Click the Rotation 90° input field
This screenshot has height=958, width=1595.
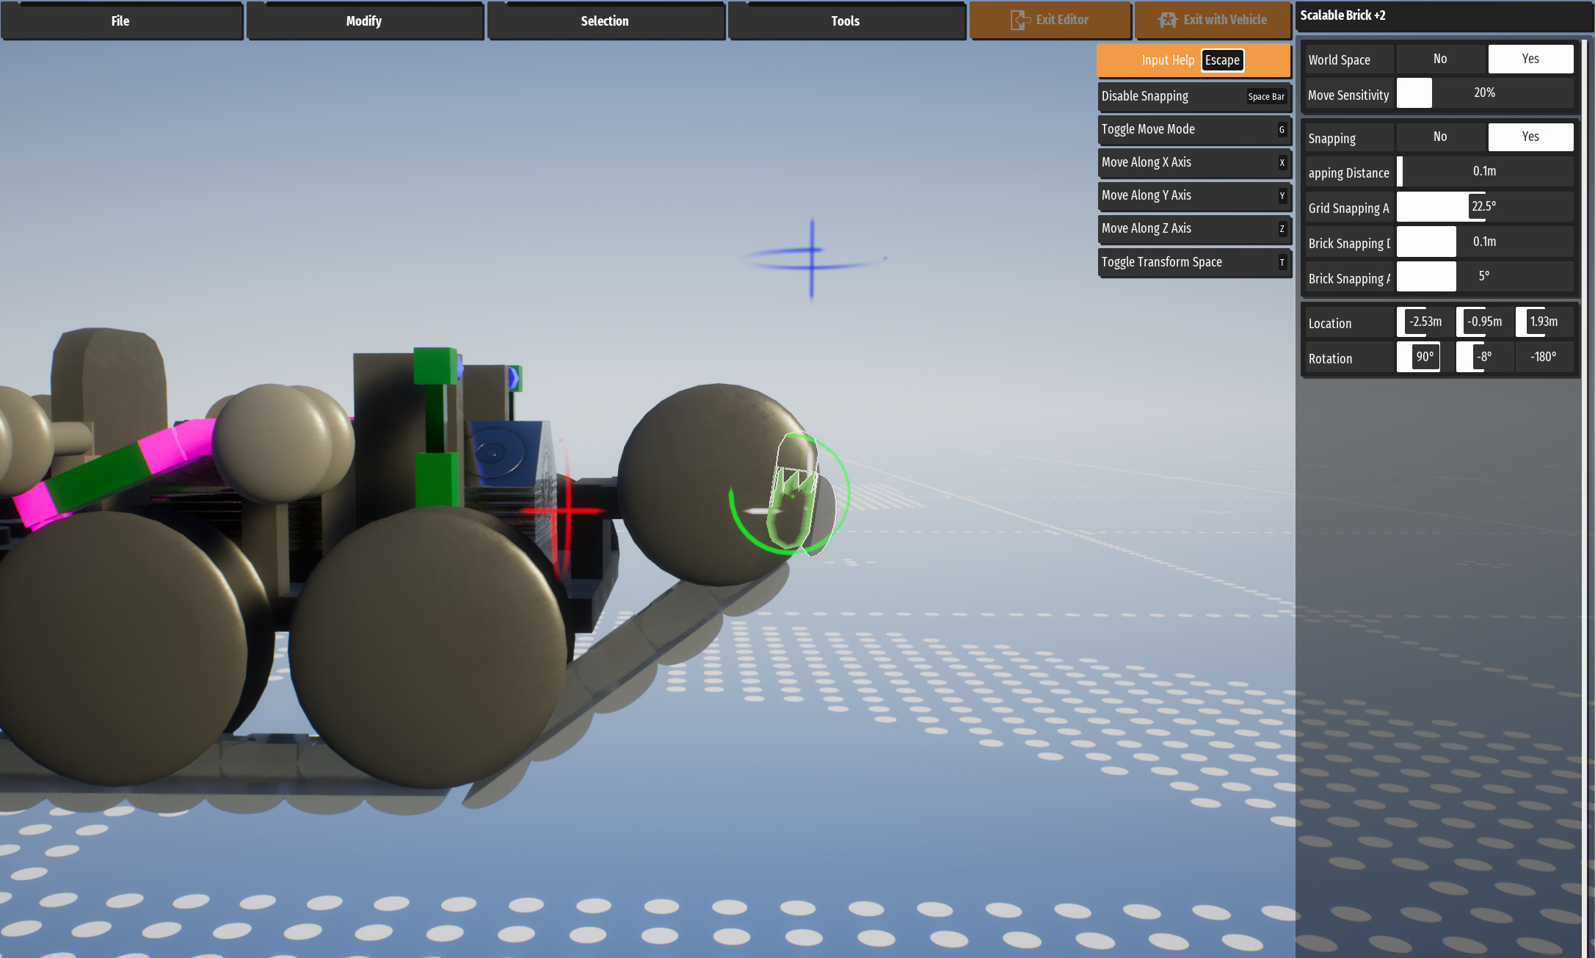click(1424, 357)
